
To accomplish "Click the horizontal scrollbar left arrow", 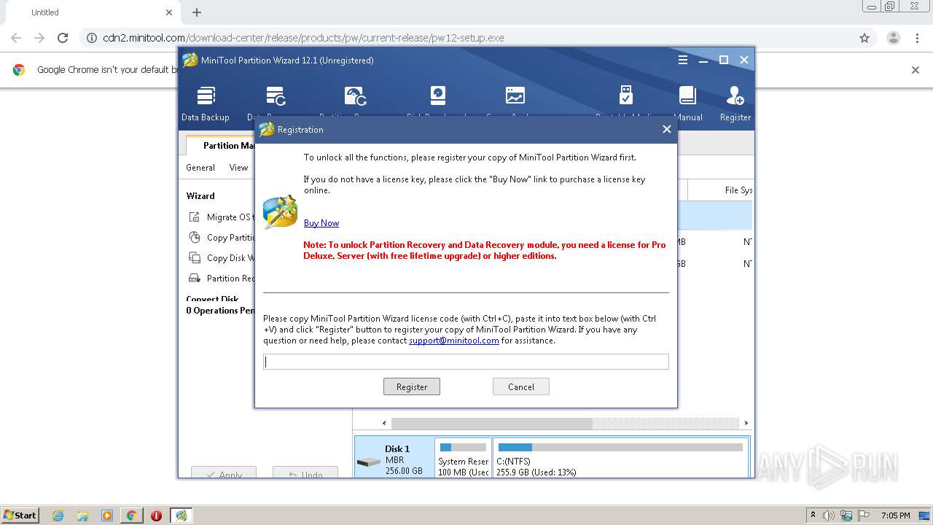I will click(x=385, y=423).
